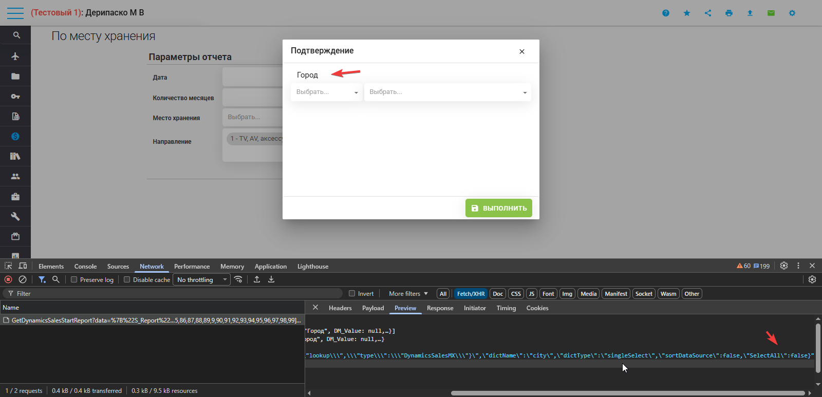The height and width of the screenshot is (397, 822).
Task: Open the hamburger main menu
Action: (15, 13)
